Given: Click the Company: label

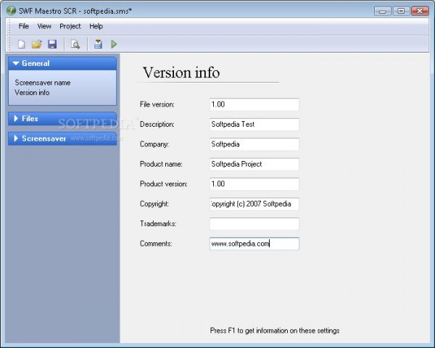Looking at the screenshot, I should [x=154, y=144].
